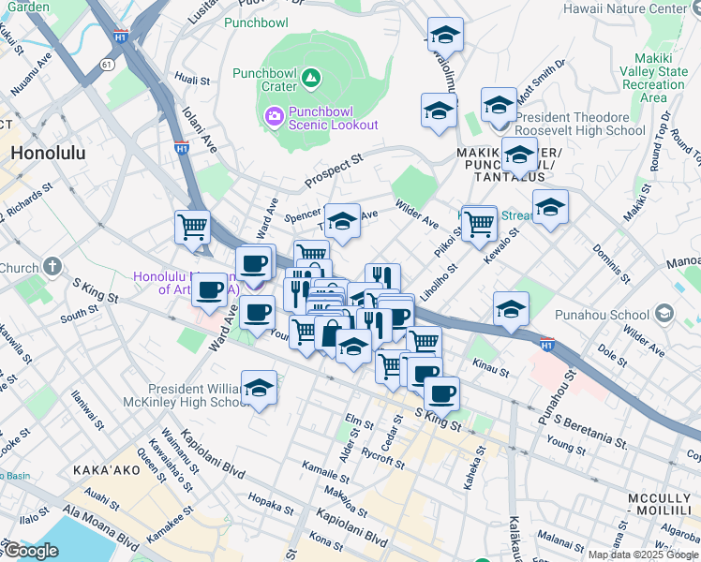The height and width of the screenshot is (562, 701).
Task: Click the KAKA'AKO neighborhood label
Action: click(107, 470)
